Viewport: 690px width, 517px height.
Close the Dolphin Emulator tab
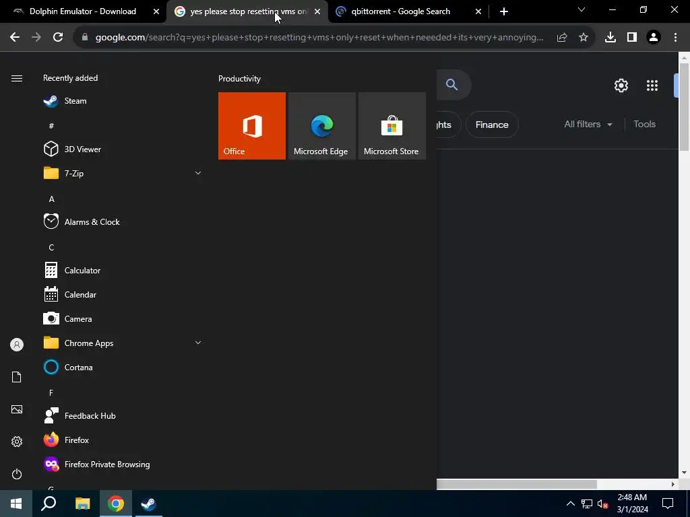(x=156, y=11)
